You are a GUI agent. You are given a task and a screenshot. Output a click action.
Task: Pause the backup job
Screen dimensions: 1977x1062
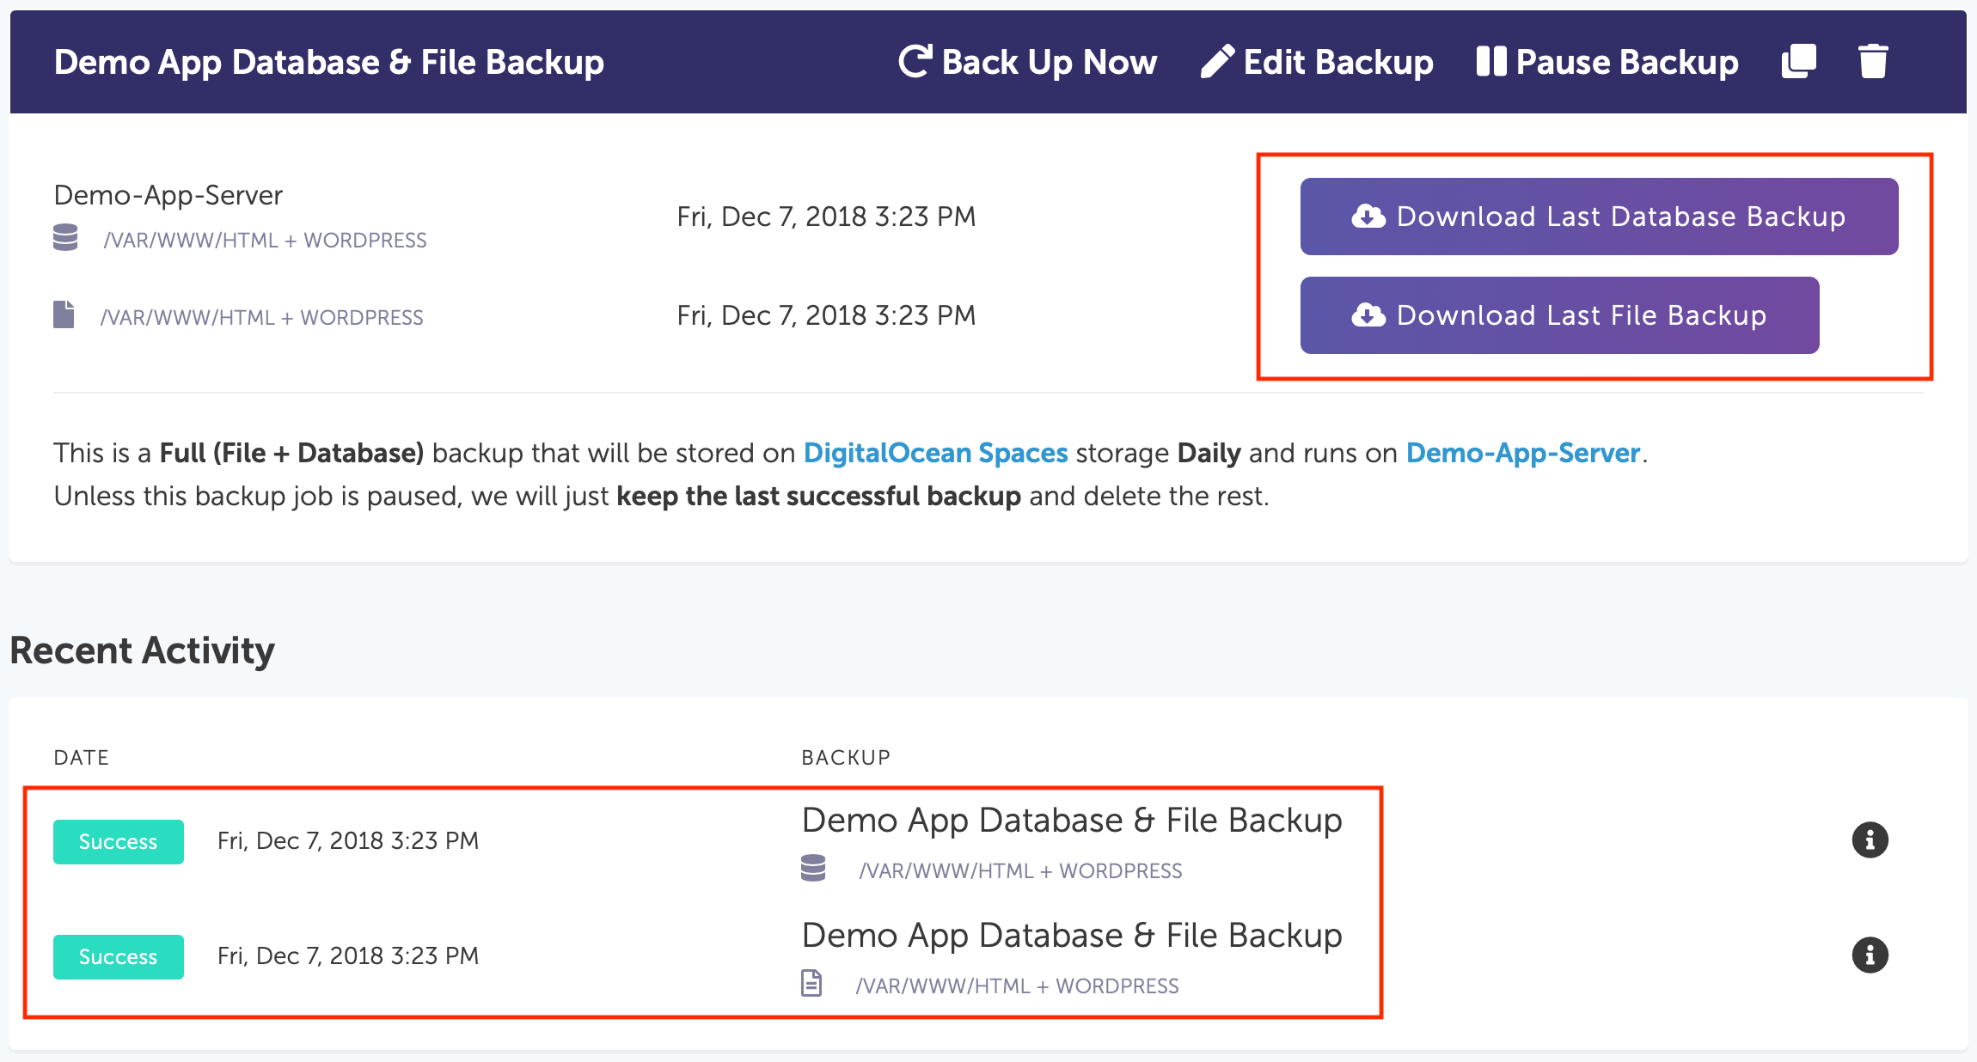click(x=1607, y=62)
